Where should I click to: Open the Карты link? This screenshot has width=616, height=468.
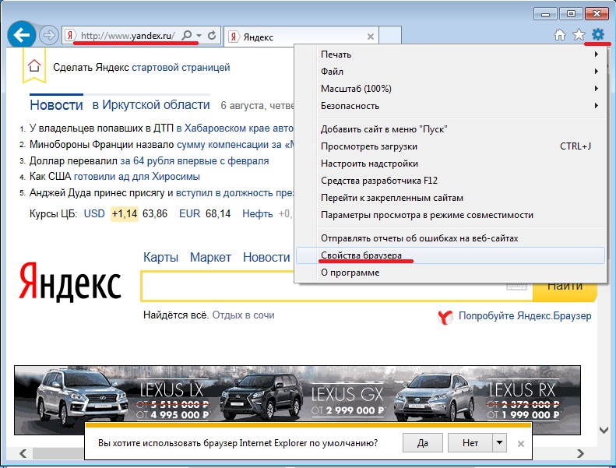(160, 257)
